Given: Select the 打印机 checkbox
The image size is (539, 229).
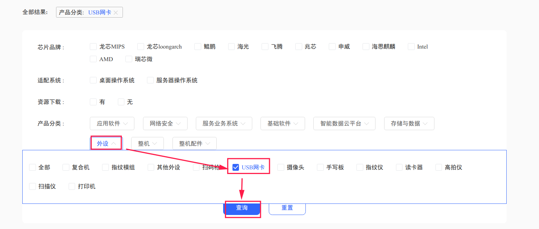Looking at the screenshot, I should (72, 186).
